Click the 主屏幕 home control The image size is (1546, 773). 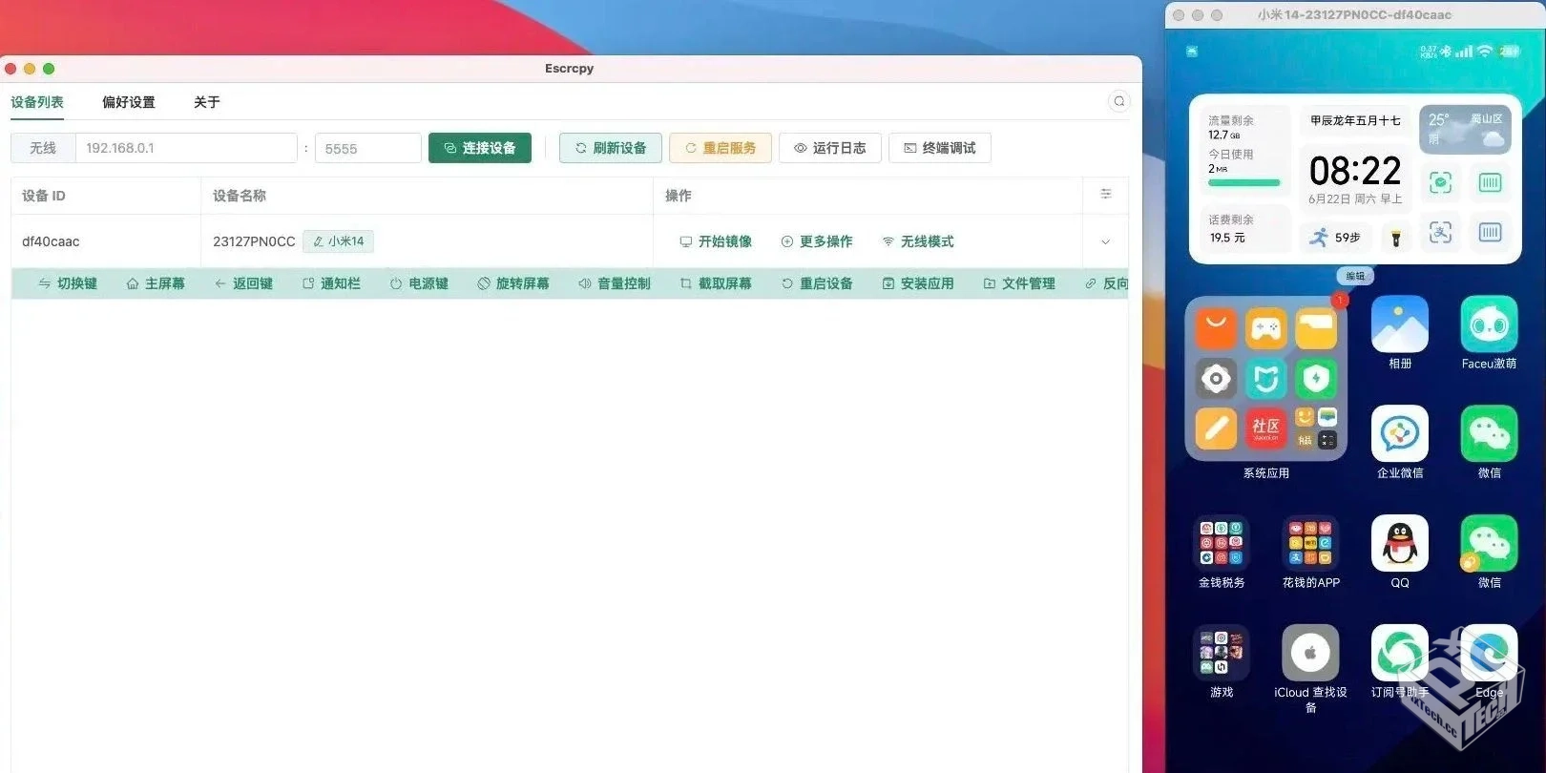[x=156, y=283]
